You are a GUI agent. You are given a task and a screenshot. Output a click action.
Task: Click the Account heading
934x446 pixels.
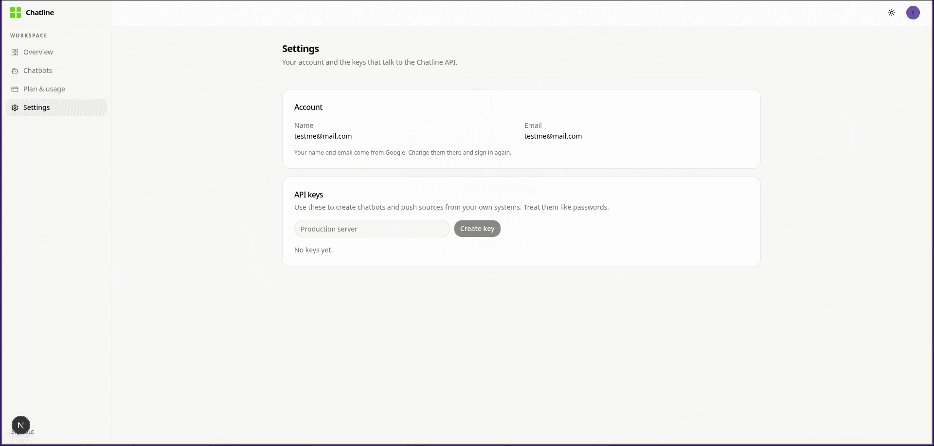(x=308, y=107)
